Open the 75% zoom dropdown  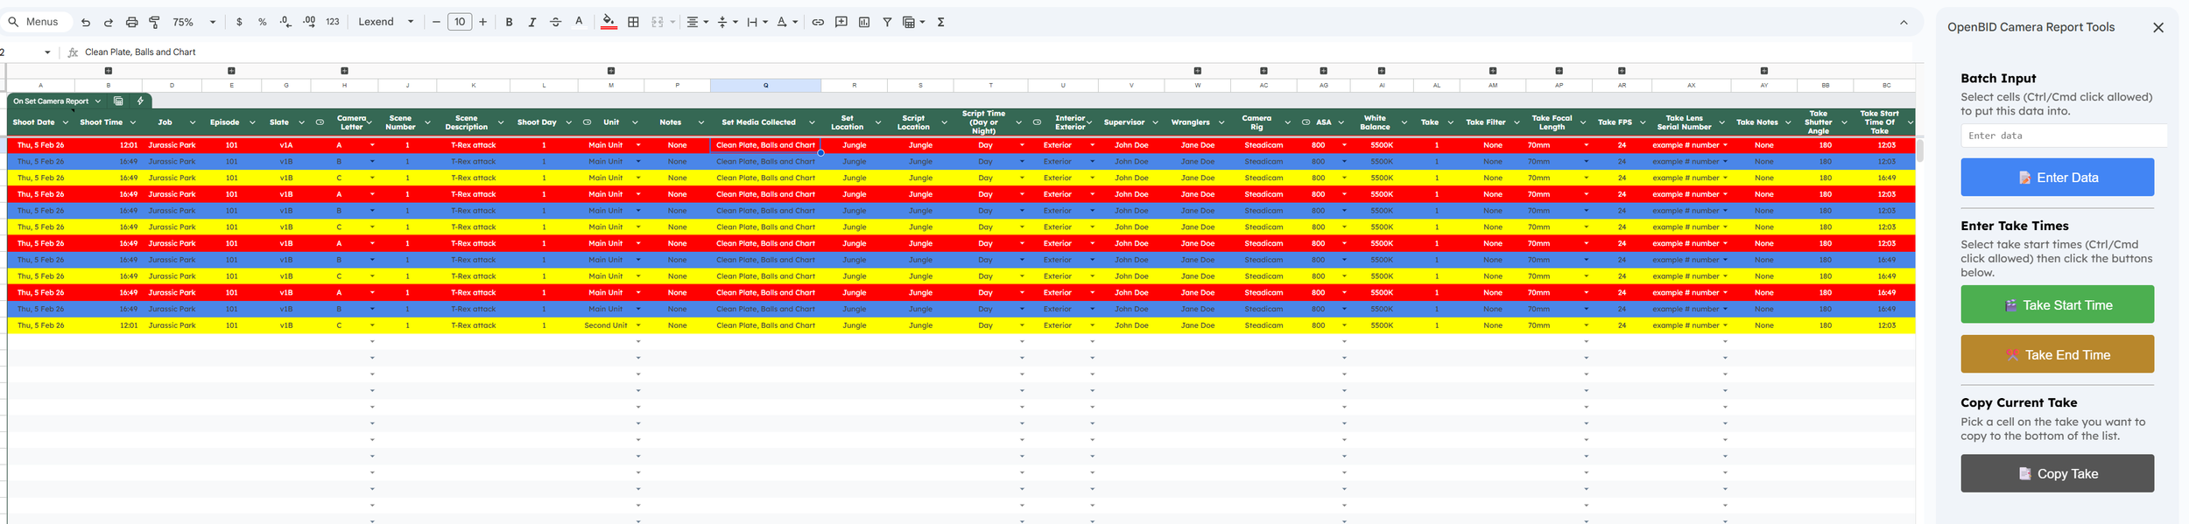pos(194,23)
